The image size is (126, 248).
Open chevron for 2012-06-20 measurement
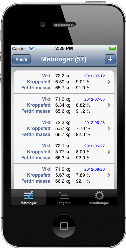109,175
